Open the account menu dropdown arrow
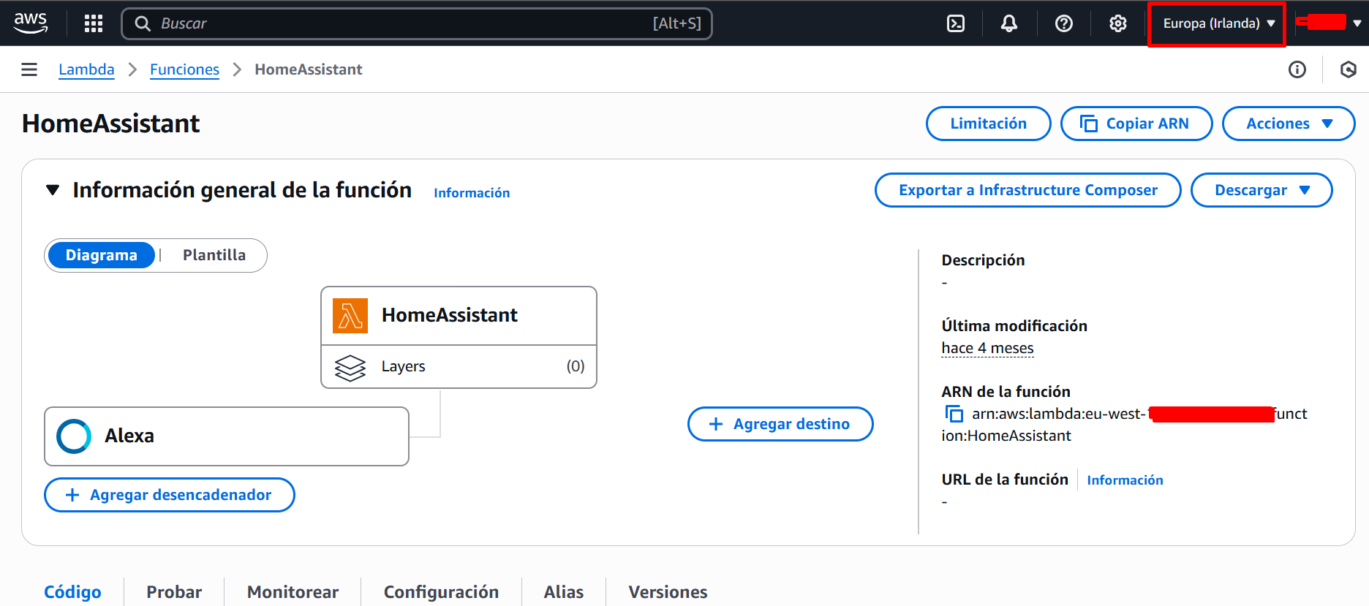This screenshot has width=1369, height=606. (x=1357, y=23)
